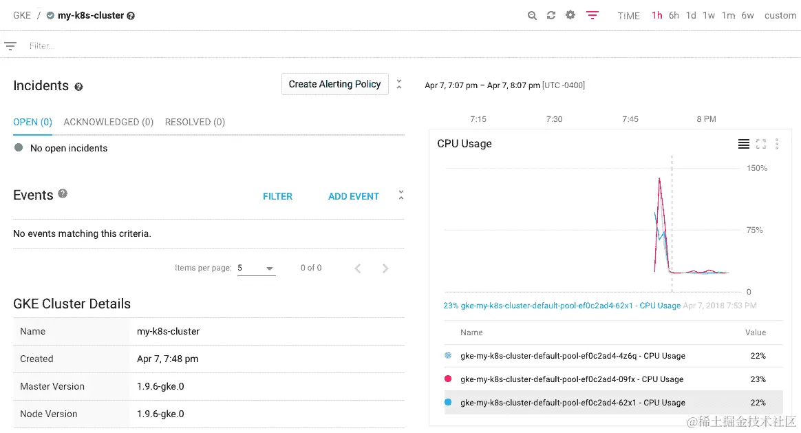This screenshot has width=801, height=433.
Task: Click the Created value Apr 7, 7:48 pm
Action: (x=167, y=359)
